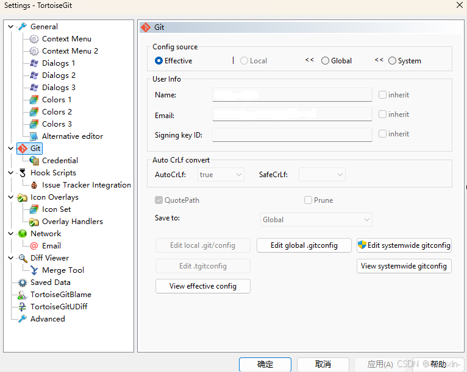Click the Colors 1 palette icon
The height and width of the screenshot is (372, 467).
[x=34, y=100]
